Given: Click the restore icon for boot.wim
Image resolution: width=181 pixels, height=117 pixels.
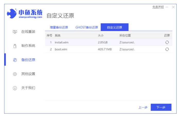Looking at the screenshot, I should 167,49.
